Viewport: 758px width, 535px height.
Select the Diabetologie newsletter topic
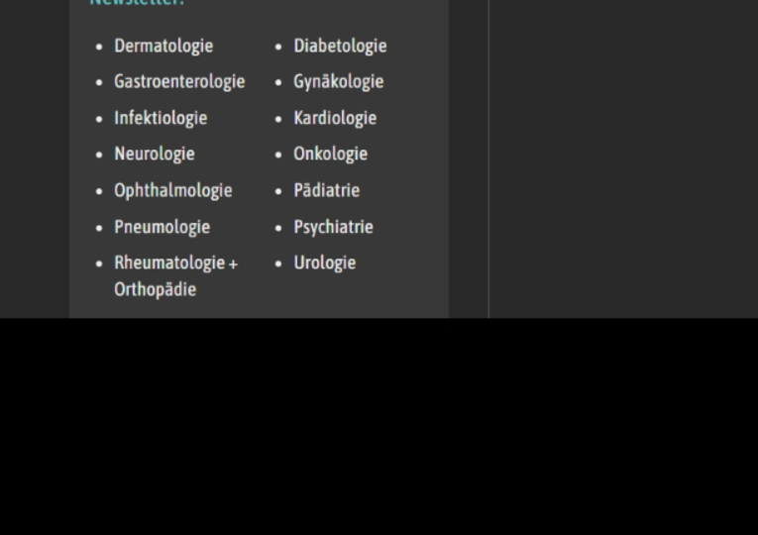[x=340, y=47]
